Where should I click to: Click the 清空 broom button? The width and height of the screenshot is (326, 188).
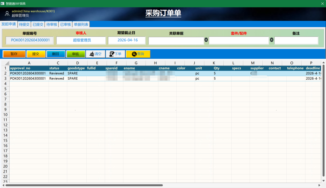[x=96, y=54]
